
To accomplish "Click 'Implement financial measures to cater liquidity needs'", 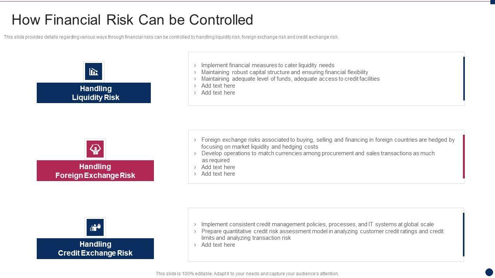I will (268, 65).
